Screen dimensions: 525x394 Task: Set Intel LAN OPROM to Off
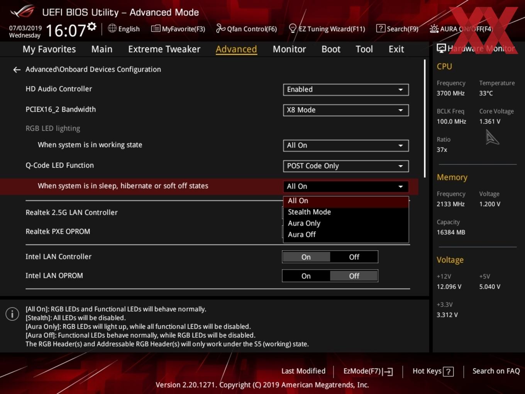click(354, 276)
